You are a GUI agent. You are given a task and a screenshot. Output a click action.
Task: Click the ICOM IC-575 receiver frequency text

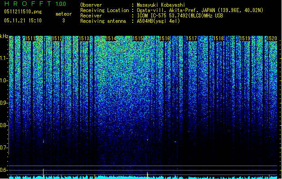180,16
